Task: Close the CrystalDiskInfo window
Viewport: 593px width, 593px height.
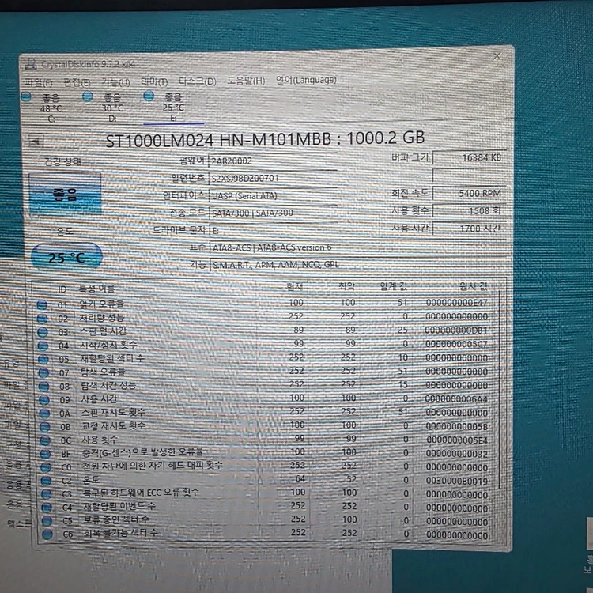Action: click(x=497, y=56)
